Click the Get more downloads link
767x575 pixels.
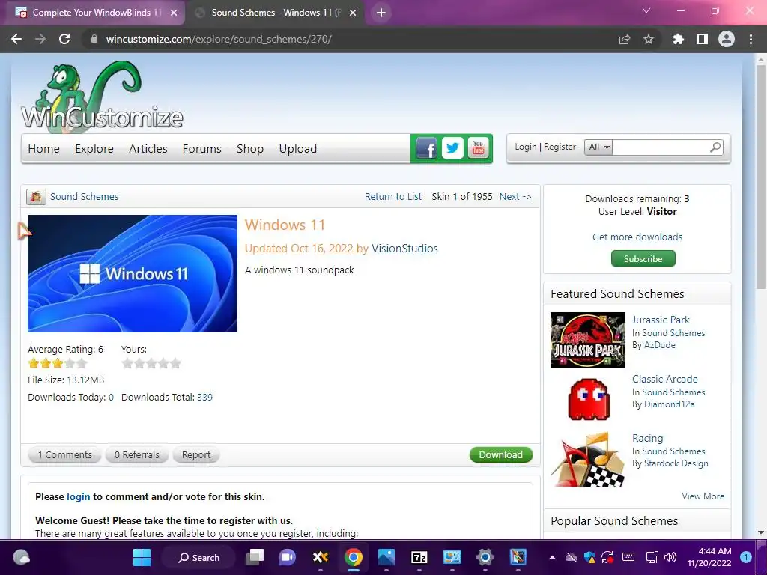click(x=637, y=237)
